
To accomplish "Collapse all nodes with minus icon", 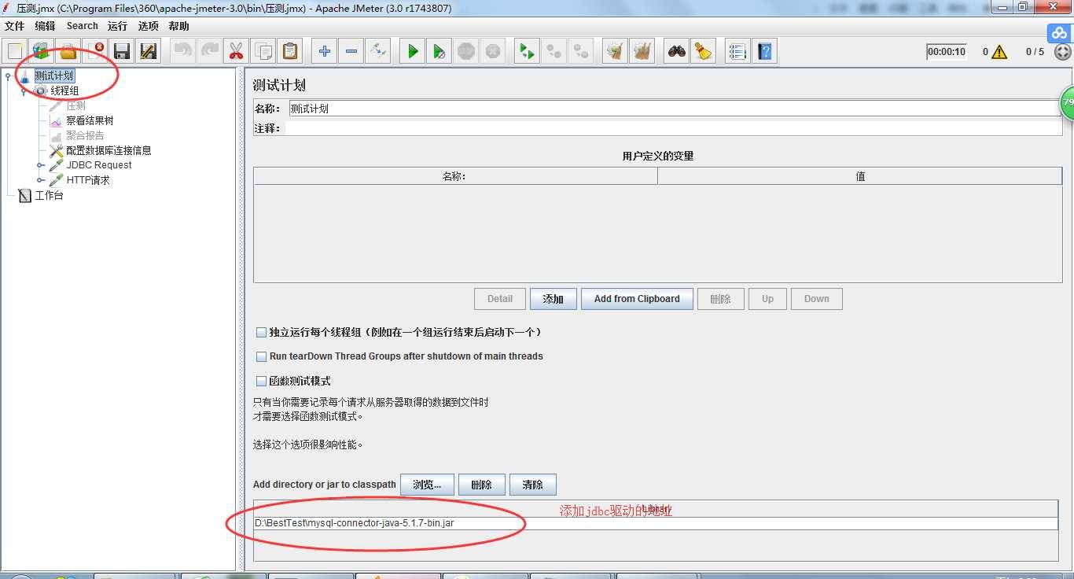I will 351,52.
